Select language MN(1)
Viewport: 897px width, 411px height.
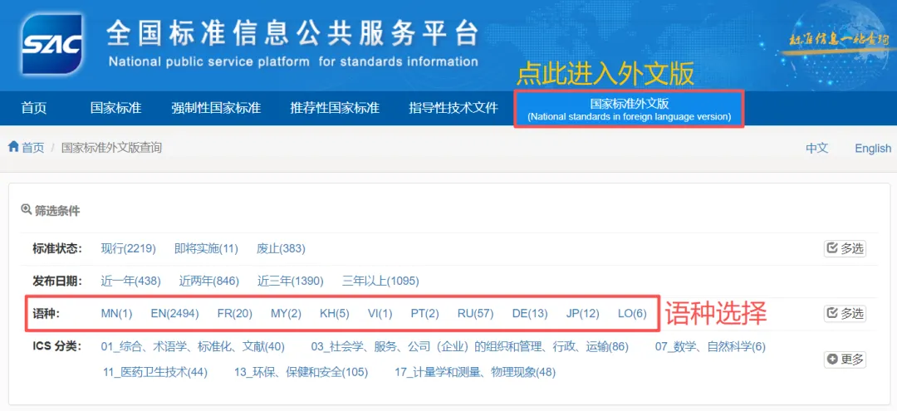tap(117, 313)
